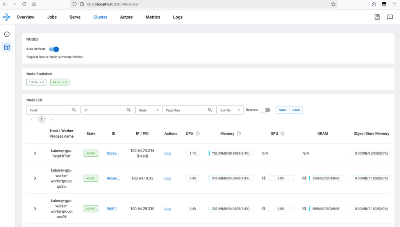
Task: Click the Ray logo icon
Action: coord(6,17)
